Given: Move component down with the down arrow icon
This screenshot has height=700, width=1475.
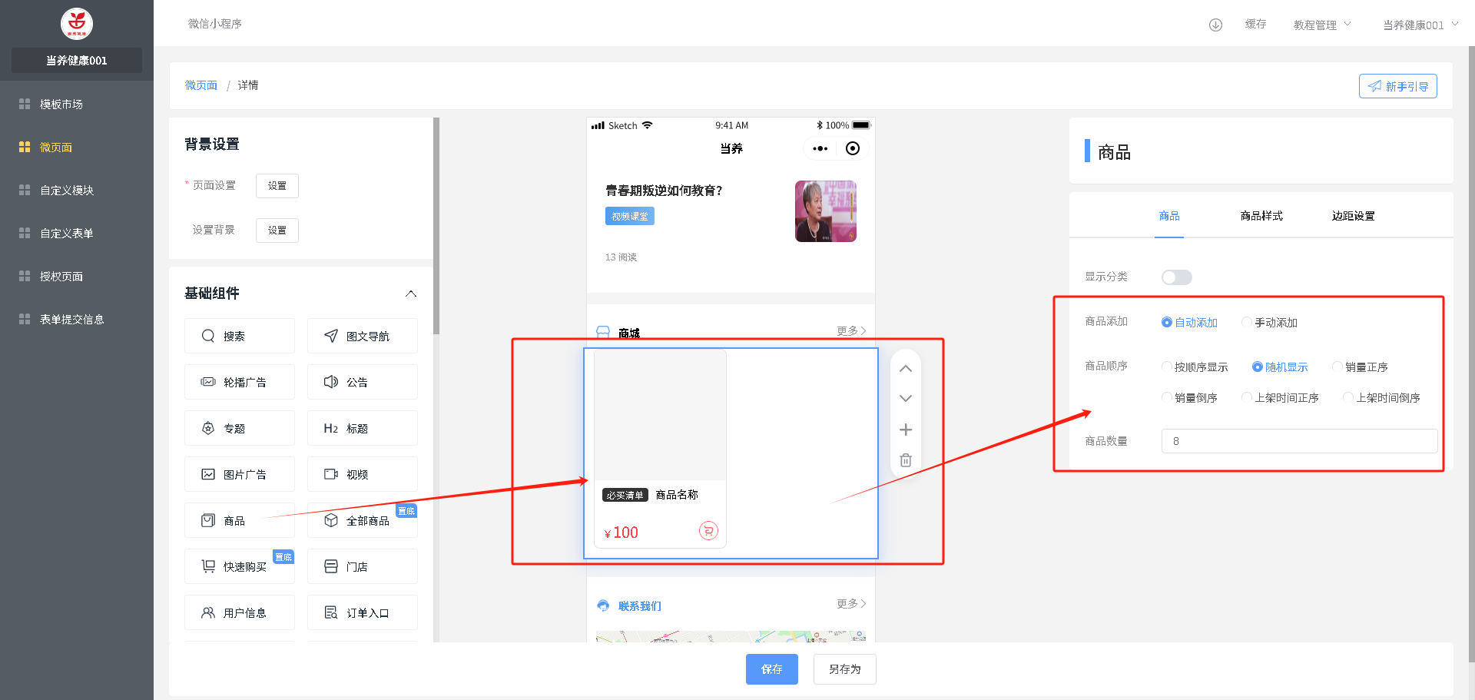Looking at the screenshot, I should [x=906, y=399].
